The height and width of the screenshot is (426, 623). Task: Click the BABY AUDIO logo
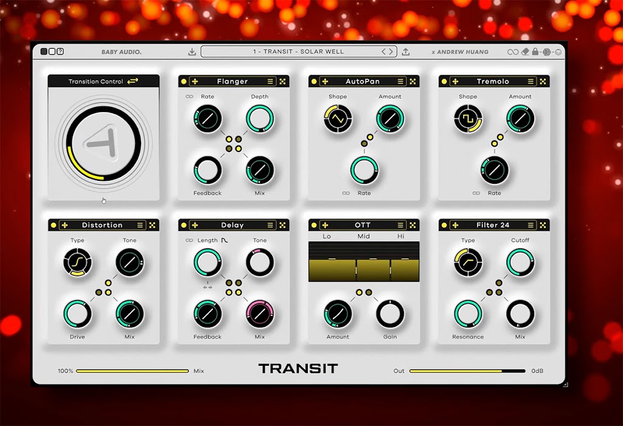121,52
